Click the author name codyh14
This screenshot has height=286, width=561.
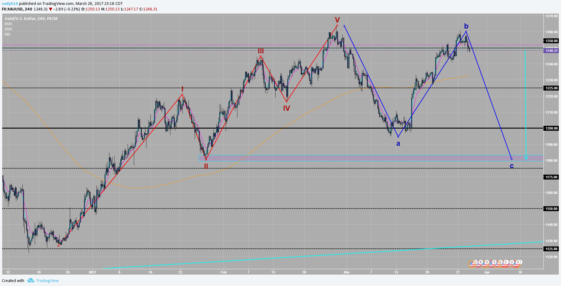click(10, 4)
